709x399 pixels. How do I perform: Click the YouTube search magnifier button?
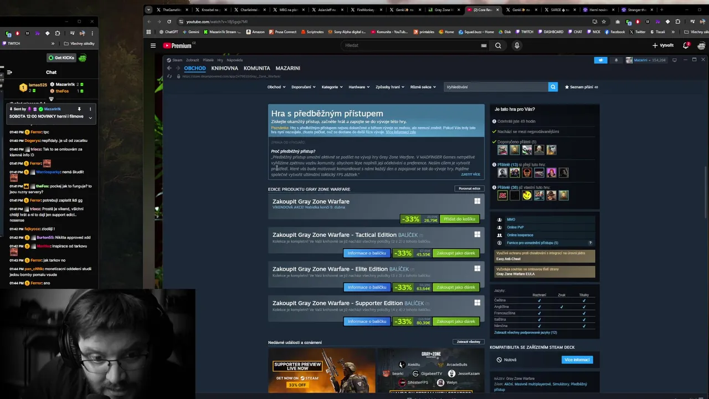[x=498, y=45]
